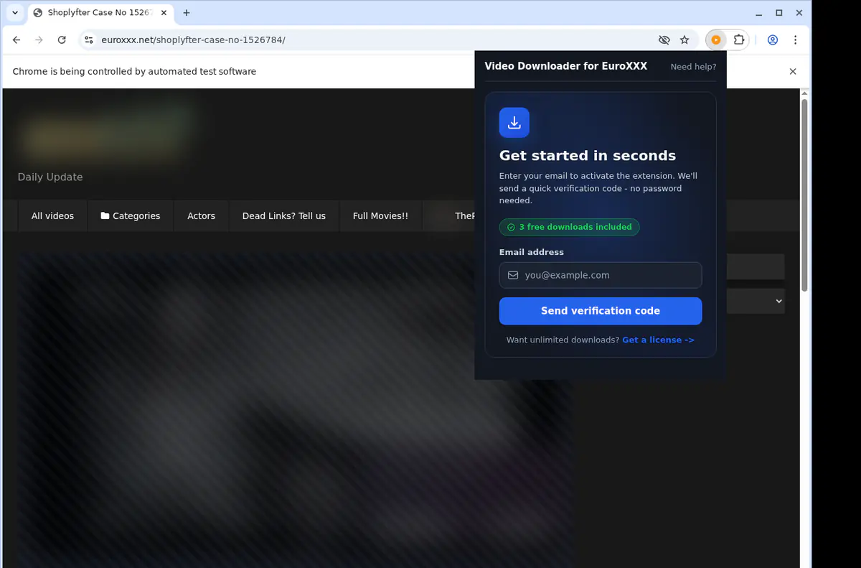The width and height of the screenshot is (861, 568).
Task: Click the browser forward arrow
Action: [39, 40]
